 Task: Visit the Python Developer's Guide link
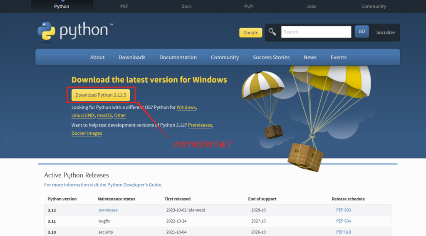(x=134, y=185)
